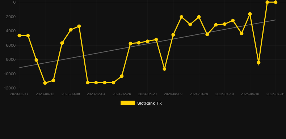Viewport: 286px width, 139px height.
Task: Click the data point above 2023-09-08
Action: click(71, 30)
